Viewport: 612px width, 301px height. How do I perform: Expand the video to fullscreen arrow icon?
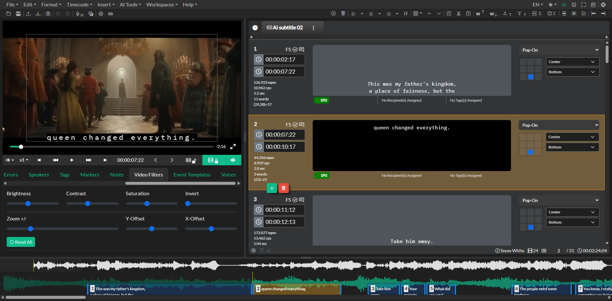tap(233, 147)
